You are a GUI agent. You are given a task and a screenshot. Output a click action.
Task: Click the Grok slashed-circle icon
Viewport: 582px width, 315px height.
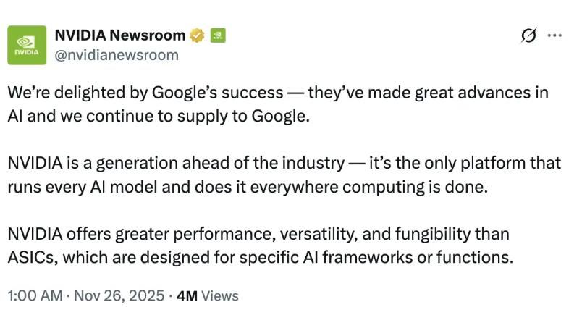click(x=528, y=35)
